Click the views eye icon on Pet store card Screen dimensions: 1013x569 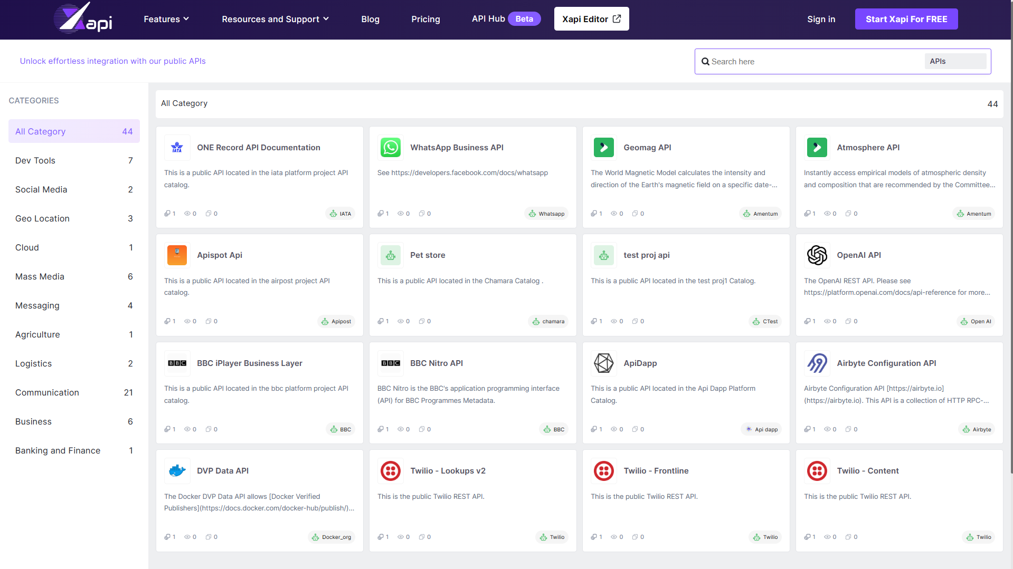pyautogui.click(x=401, y=321)
